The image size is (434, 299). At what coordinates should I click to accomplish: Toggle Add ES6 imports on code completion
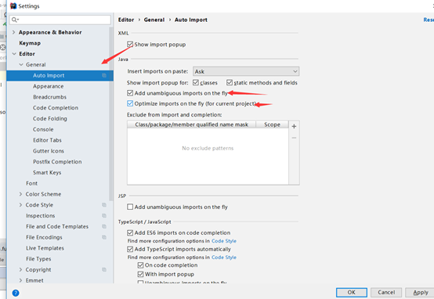[x=130, y=232]
